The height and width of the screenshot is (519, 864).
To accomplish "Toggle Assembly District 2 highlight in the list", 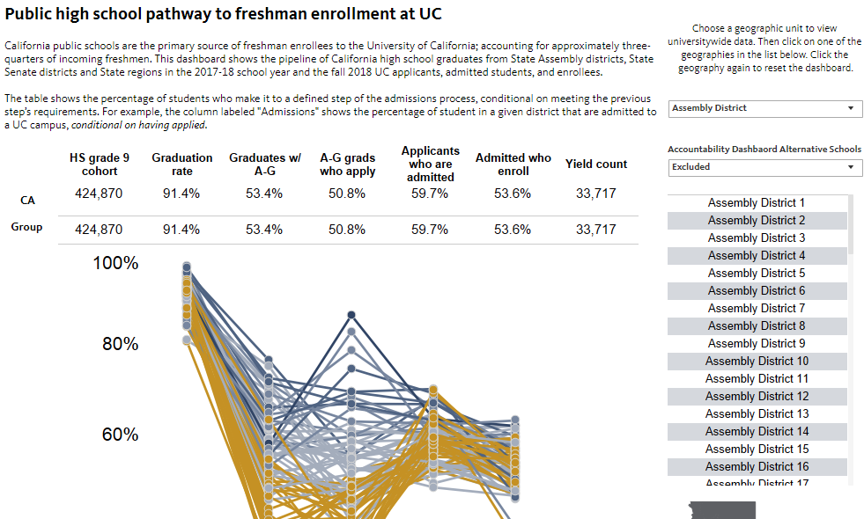I will [756, 220].
